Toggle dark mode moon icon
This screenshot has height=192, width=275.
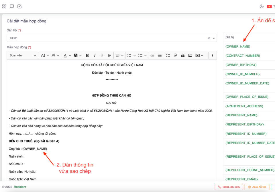tap(261, 6)
